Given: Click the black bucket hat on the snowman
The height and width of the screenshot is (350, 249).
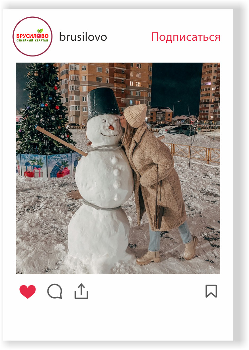Looking at the screenshot, I should [103, 103].
